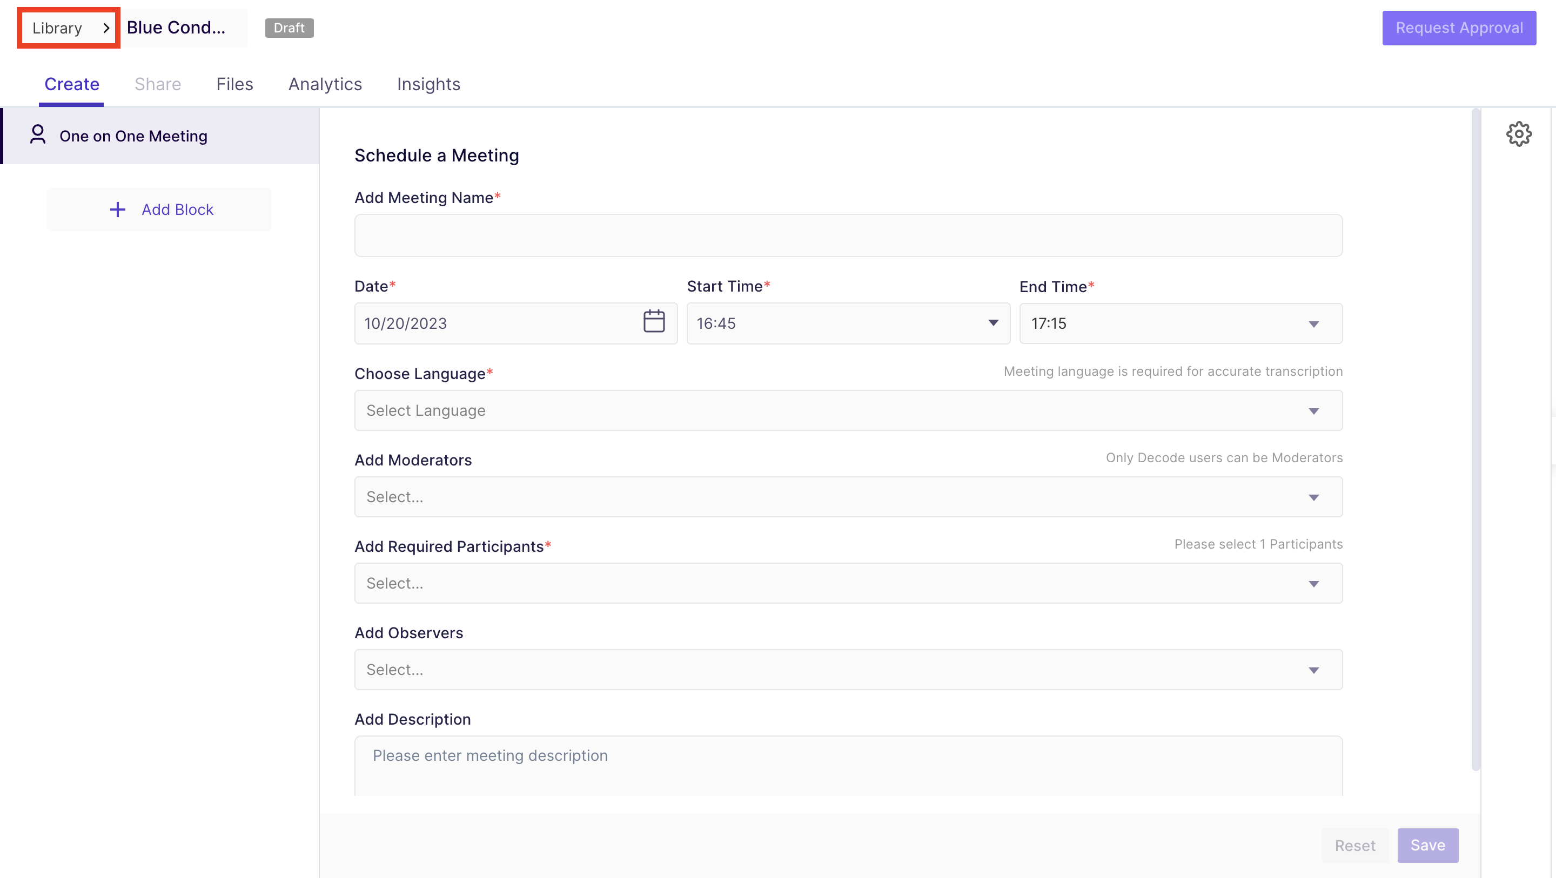1556x878 pixels.
Task: Open the calendar date picker icon
Action: (654, 321)
